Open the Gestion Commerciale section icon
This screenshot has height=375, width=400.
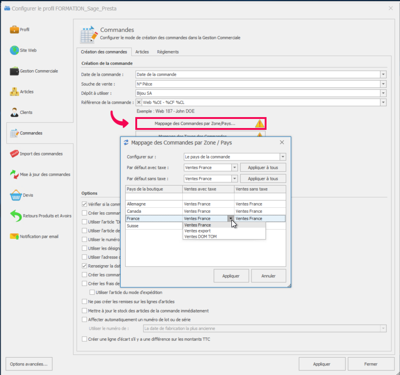[14, 71]
